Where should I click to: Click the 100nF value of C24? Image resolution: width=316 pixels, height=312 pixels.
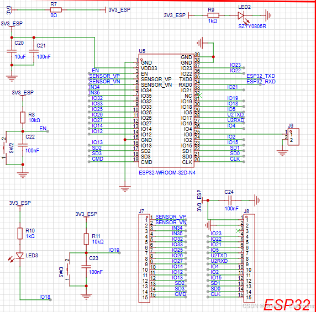click(231, 209)
